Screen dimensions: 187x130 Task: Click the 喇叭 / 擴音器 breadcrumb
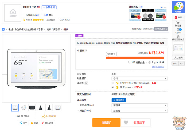[53, 29]
